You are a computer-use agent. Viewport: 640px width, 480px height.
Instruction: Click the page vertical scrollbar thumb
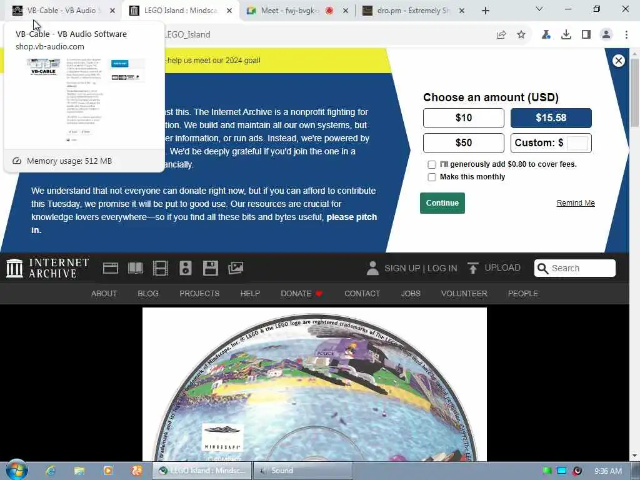pyautogui.click(x=634, y=92)
